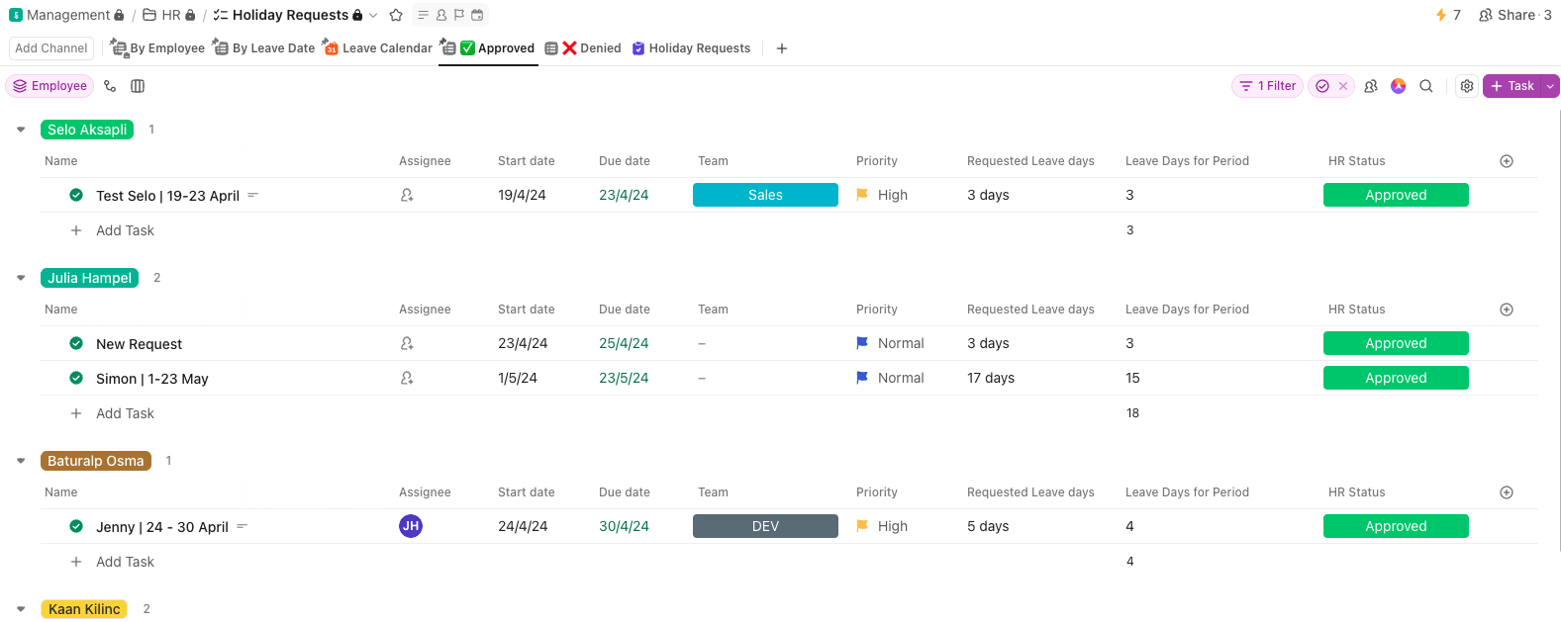
Task: Click the search magnifier icon
Action: coord(1426,86)
